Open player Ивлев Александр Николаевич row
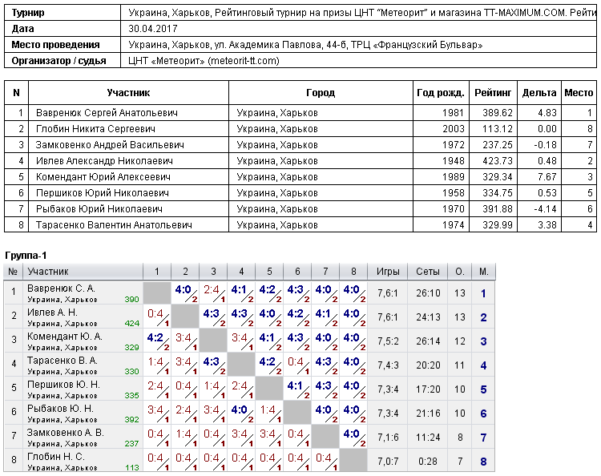 [300, 161]
